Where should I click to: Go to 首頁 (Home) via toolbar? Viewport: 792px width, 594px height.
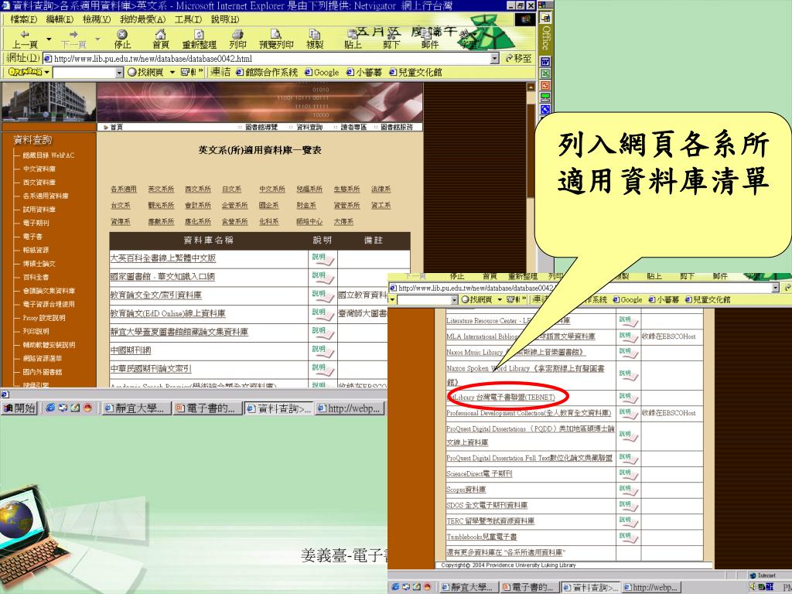(161, 39)
